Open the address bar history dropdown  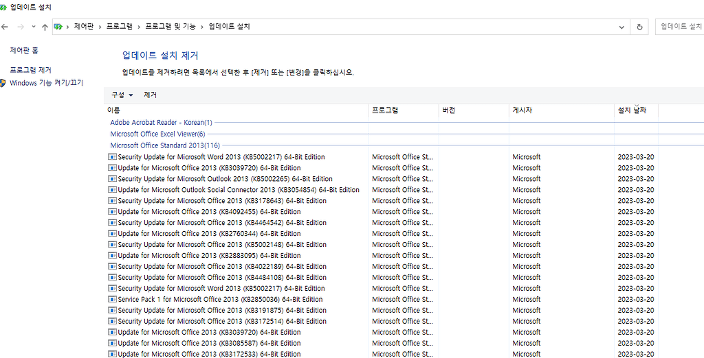coord(621,27)
